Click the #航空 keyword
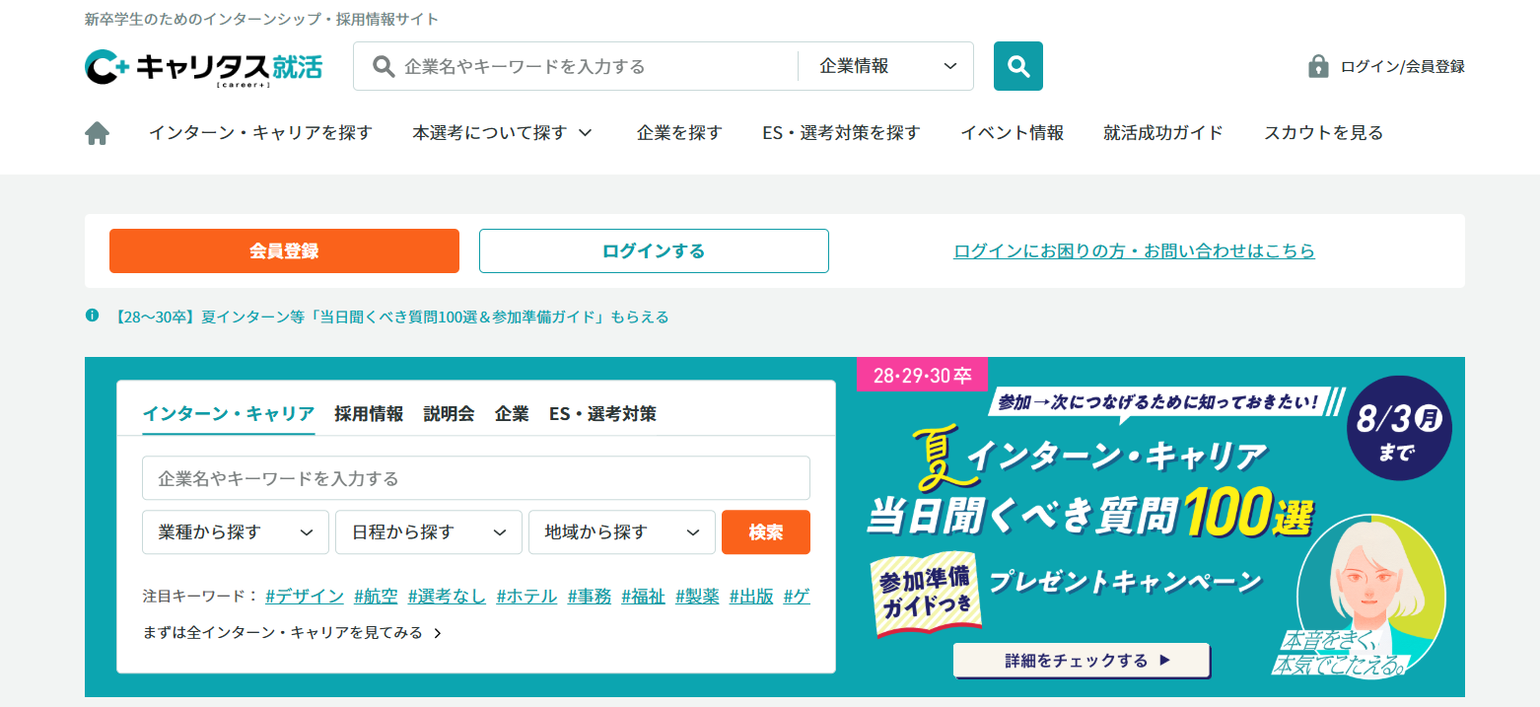Screen dimensions: 1540x707 point(376,596)
